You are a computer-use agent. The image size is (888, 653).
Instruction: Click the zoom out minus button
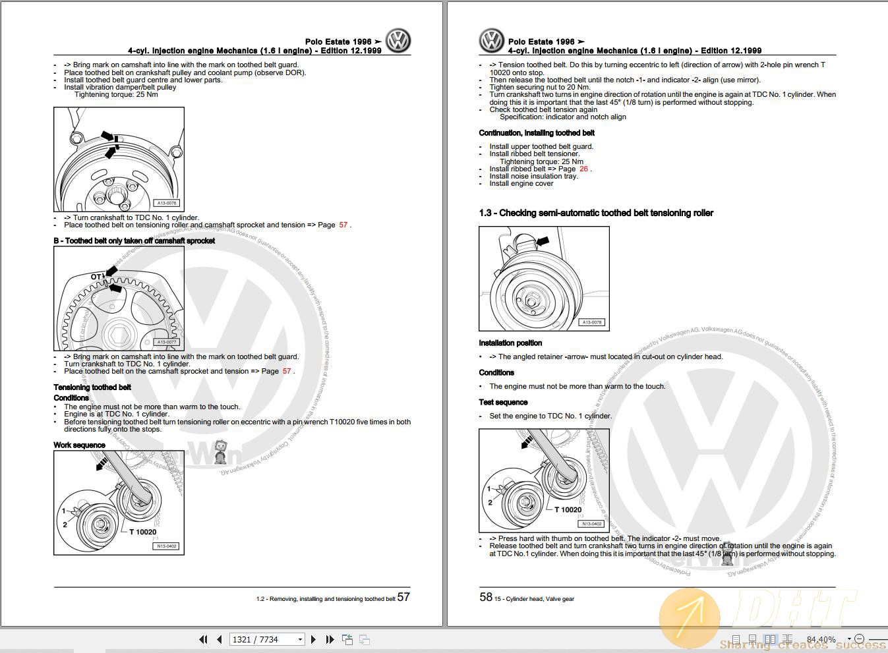click(x=859, y=639)
